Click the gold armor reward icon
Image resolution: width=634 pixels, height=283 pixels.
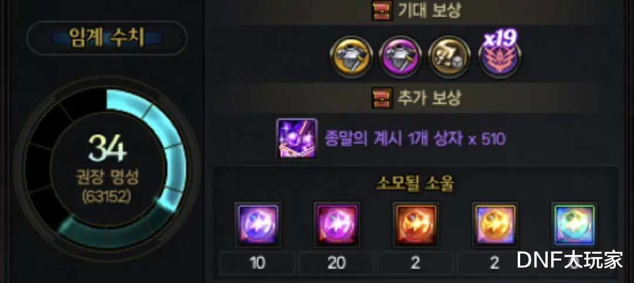coord(351,58)
